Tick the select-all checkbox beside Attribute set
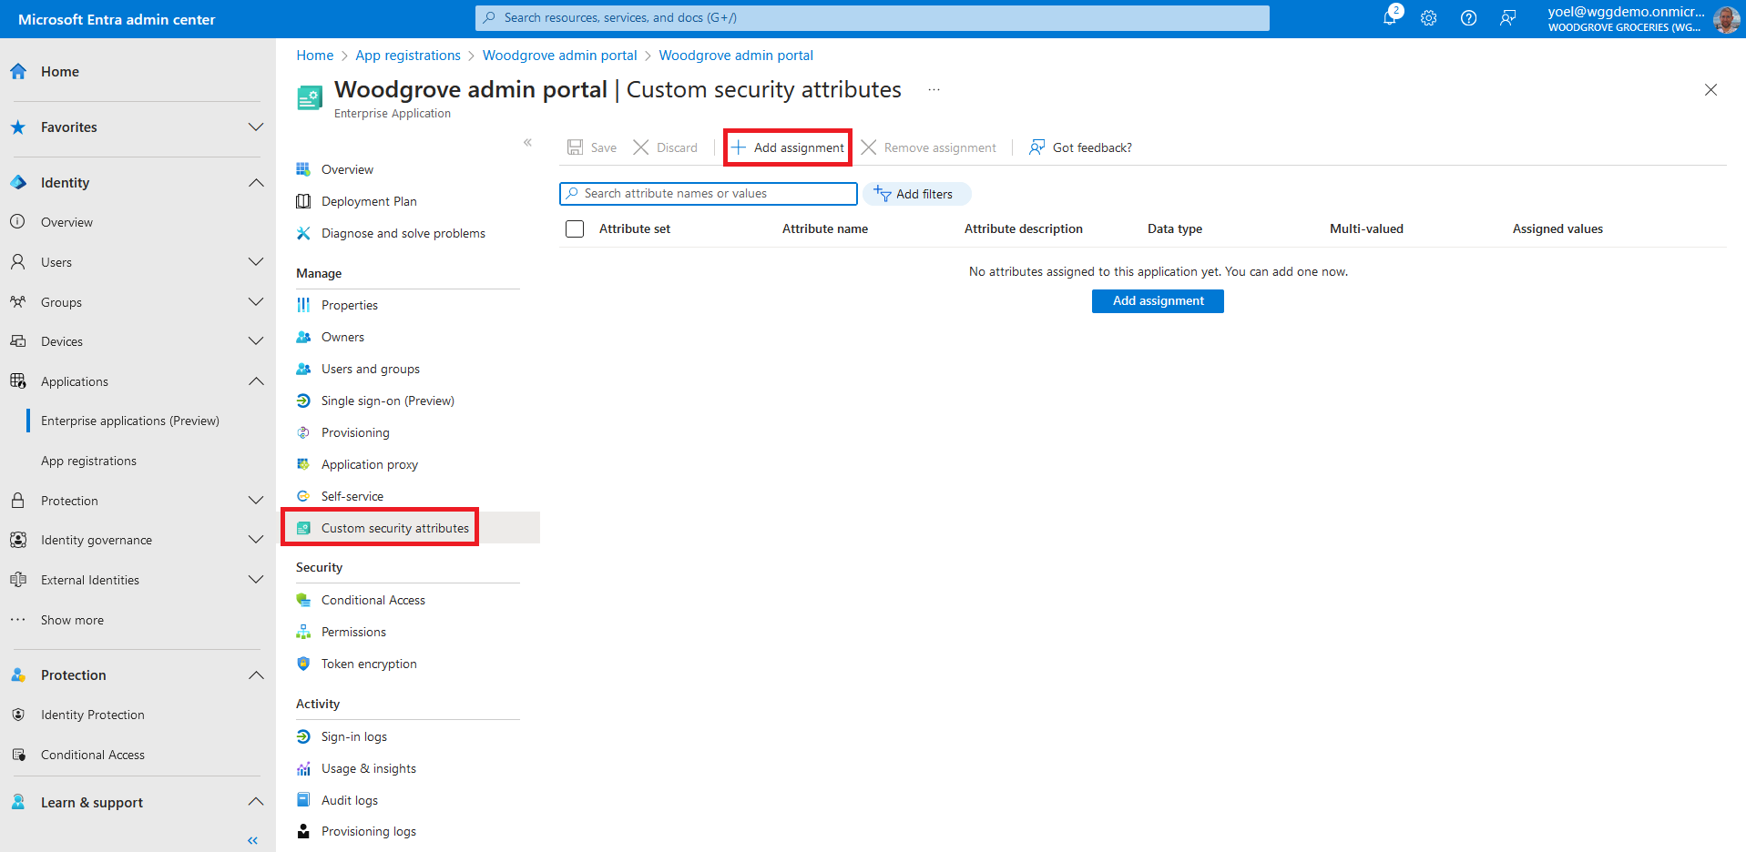This screenshot has height=852, width=1746. point(575,229)
